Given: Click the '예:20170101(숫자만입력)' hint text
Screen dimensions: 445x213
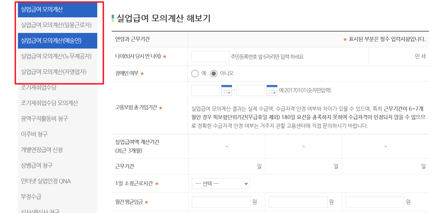Looking at the screenshot, I should click(305, 90).
